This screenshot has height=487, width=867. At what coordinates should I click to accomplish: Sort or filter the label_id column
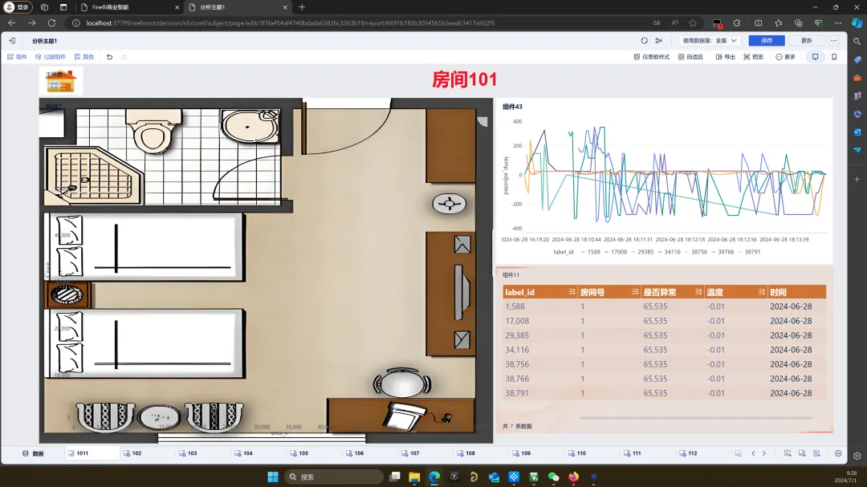coord(572,292)
